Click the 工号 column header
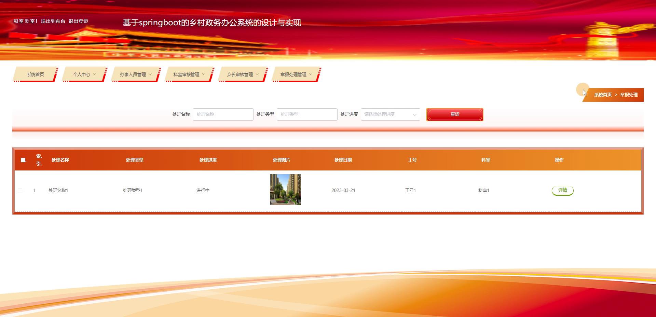The image size is (656, 317). point(412,160)
